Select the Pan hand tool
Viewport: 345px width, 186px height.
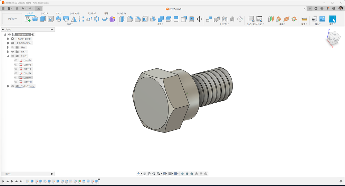click(x=149, y=174)
